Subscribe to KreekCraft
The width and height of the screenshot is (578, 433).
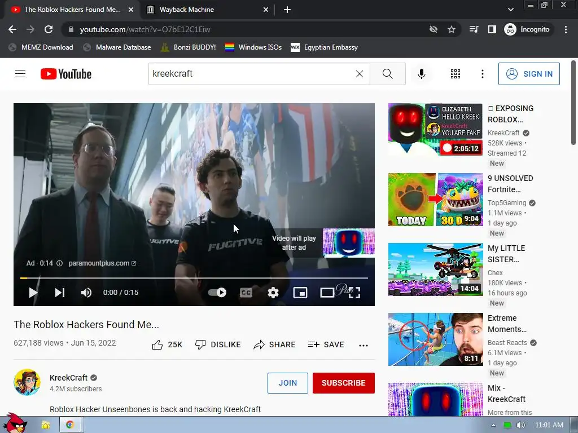tap(344, 383)
